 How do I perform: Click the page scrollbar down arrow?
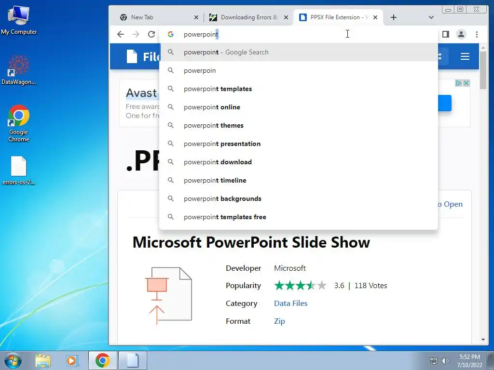[x=483, y=340]
